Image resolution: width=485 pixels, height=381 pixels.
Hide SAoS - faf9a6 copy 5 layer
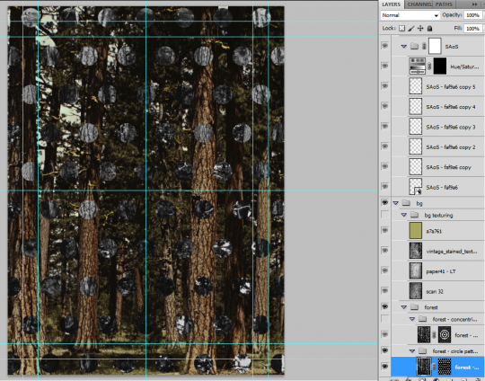pyautogui.click(x=384, y=86)
